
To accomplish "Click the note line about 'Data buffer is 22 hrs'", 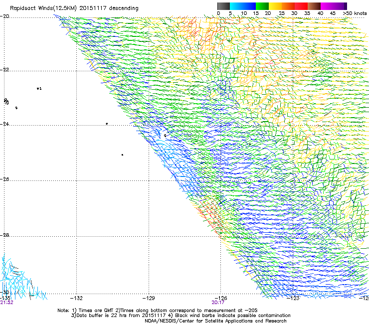I will click(x=181, y=316).
